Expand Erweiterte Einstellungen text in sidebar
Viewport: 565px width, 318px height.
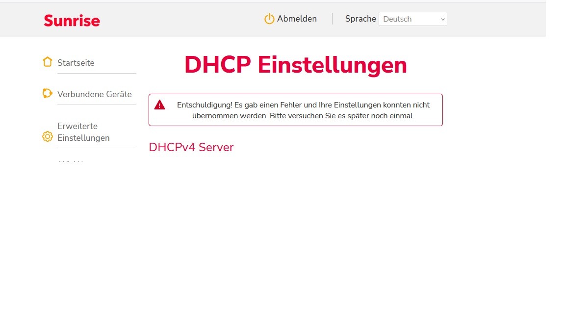click(83, 132)
